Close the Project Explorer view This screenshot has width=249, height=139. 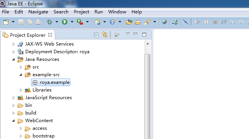click(x=50, y=35)
